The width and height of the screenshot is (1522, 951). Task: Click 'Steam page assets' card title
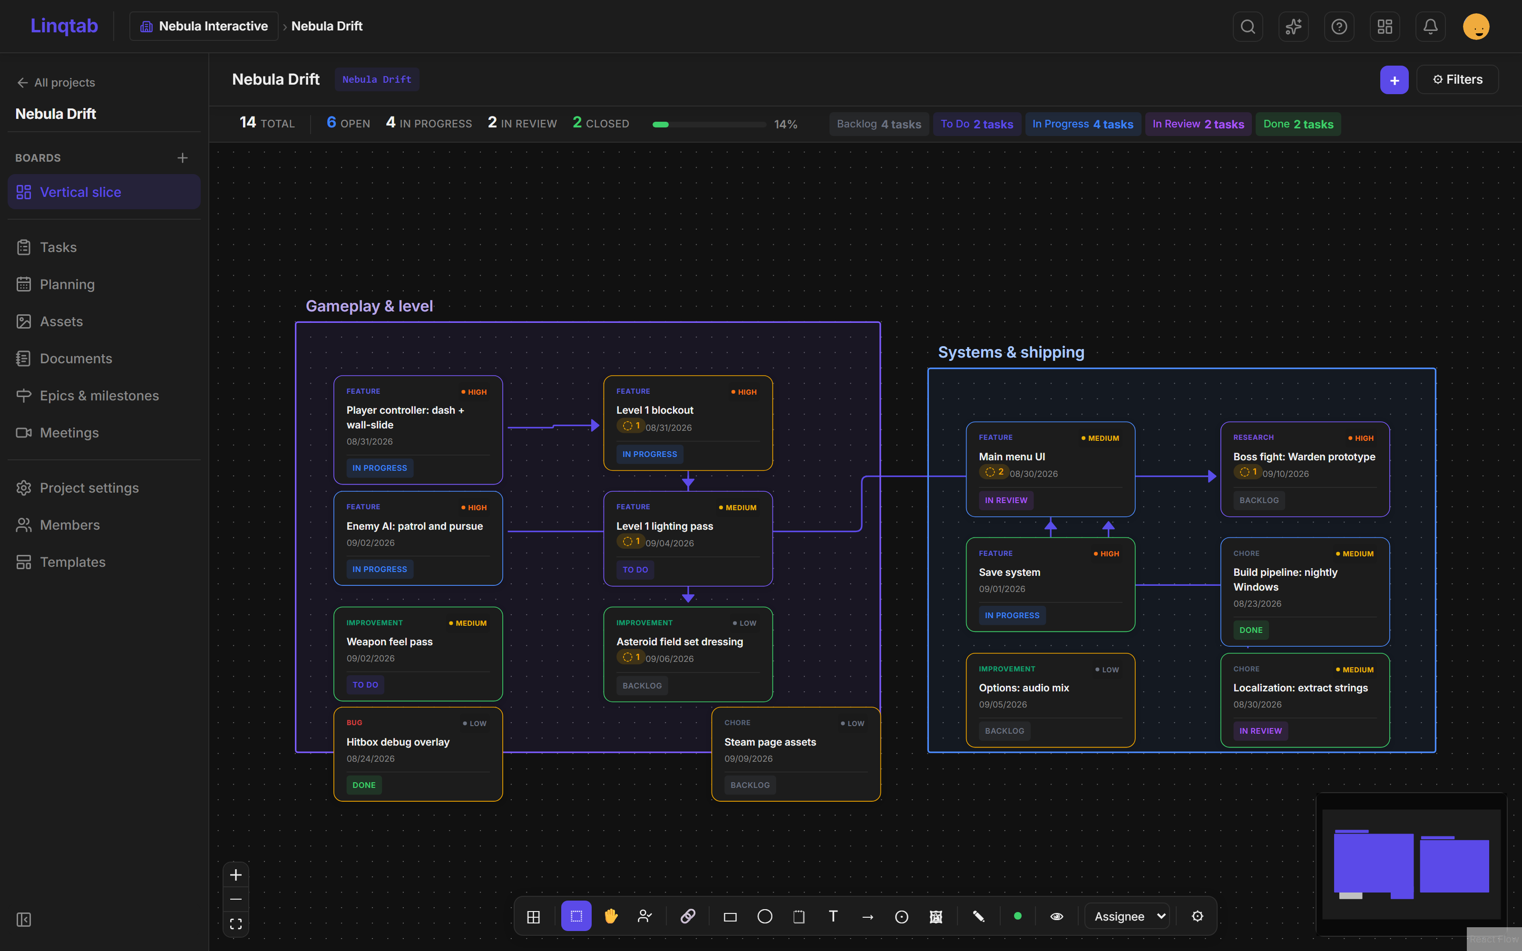coord(770,742)
